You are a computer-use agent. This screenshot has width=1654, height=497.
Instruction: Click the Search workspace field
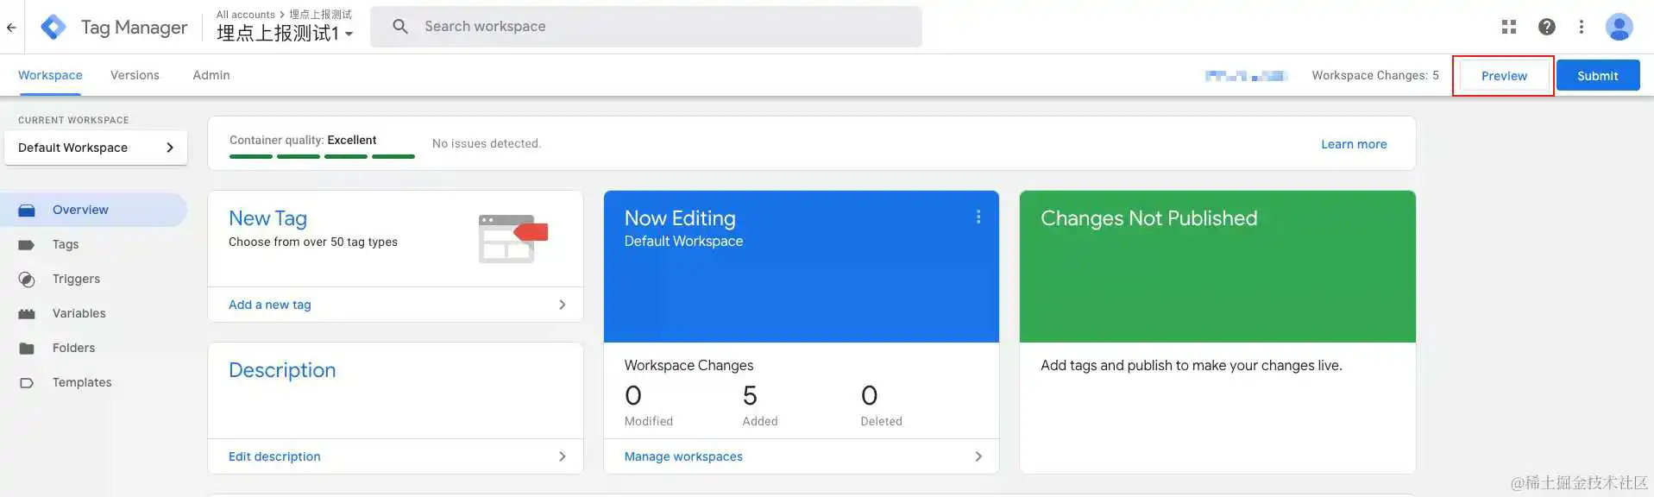pyautogui.click(x=646, y=27)
